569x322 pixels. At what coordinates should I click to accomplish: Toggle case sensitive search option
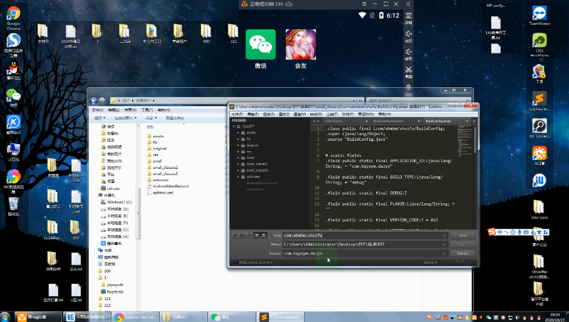coord(243,235)
